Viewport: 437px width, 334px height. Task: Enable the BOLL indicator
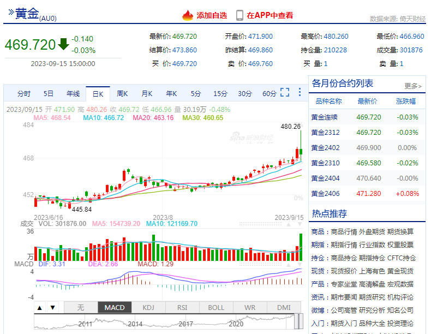point(215,307)
